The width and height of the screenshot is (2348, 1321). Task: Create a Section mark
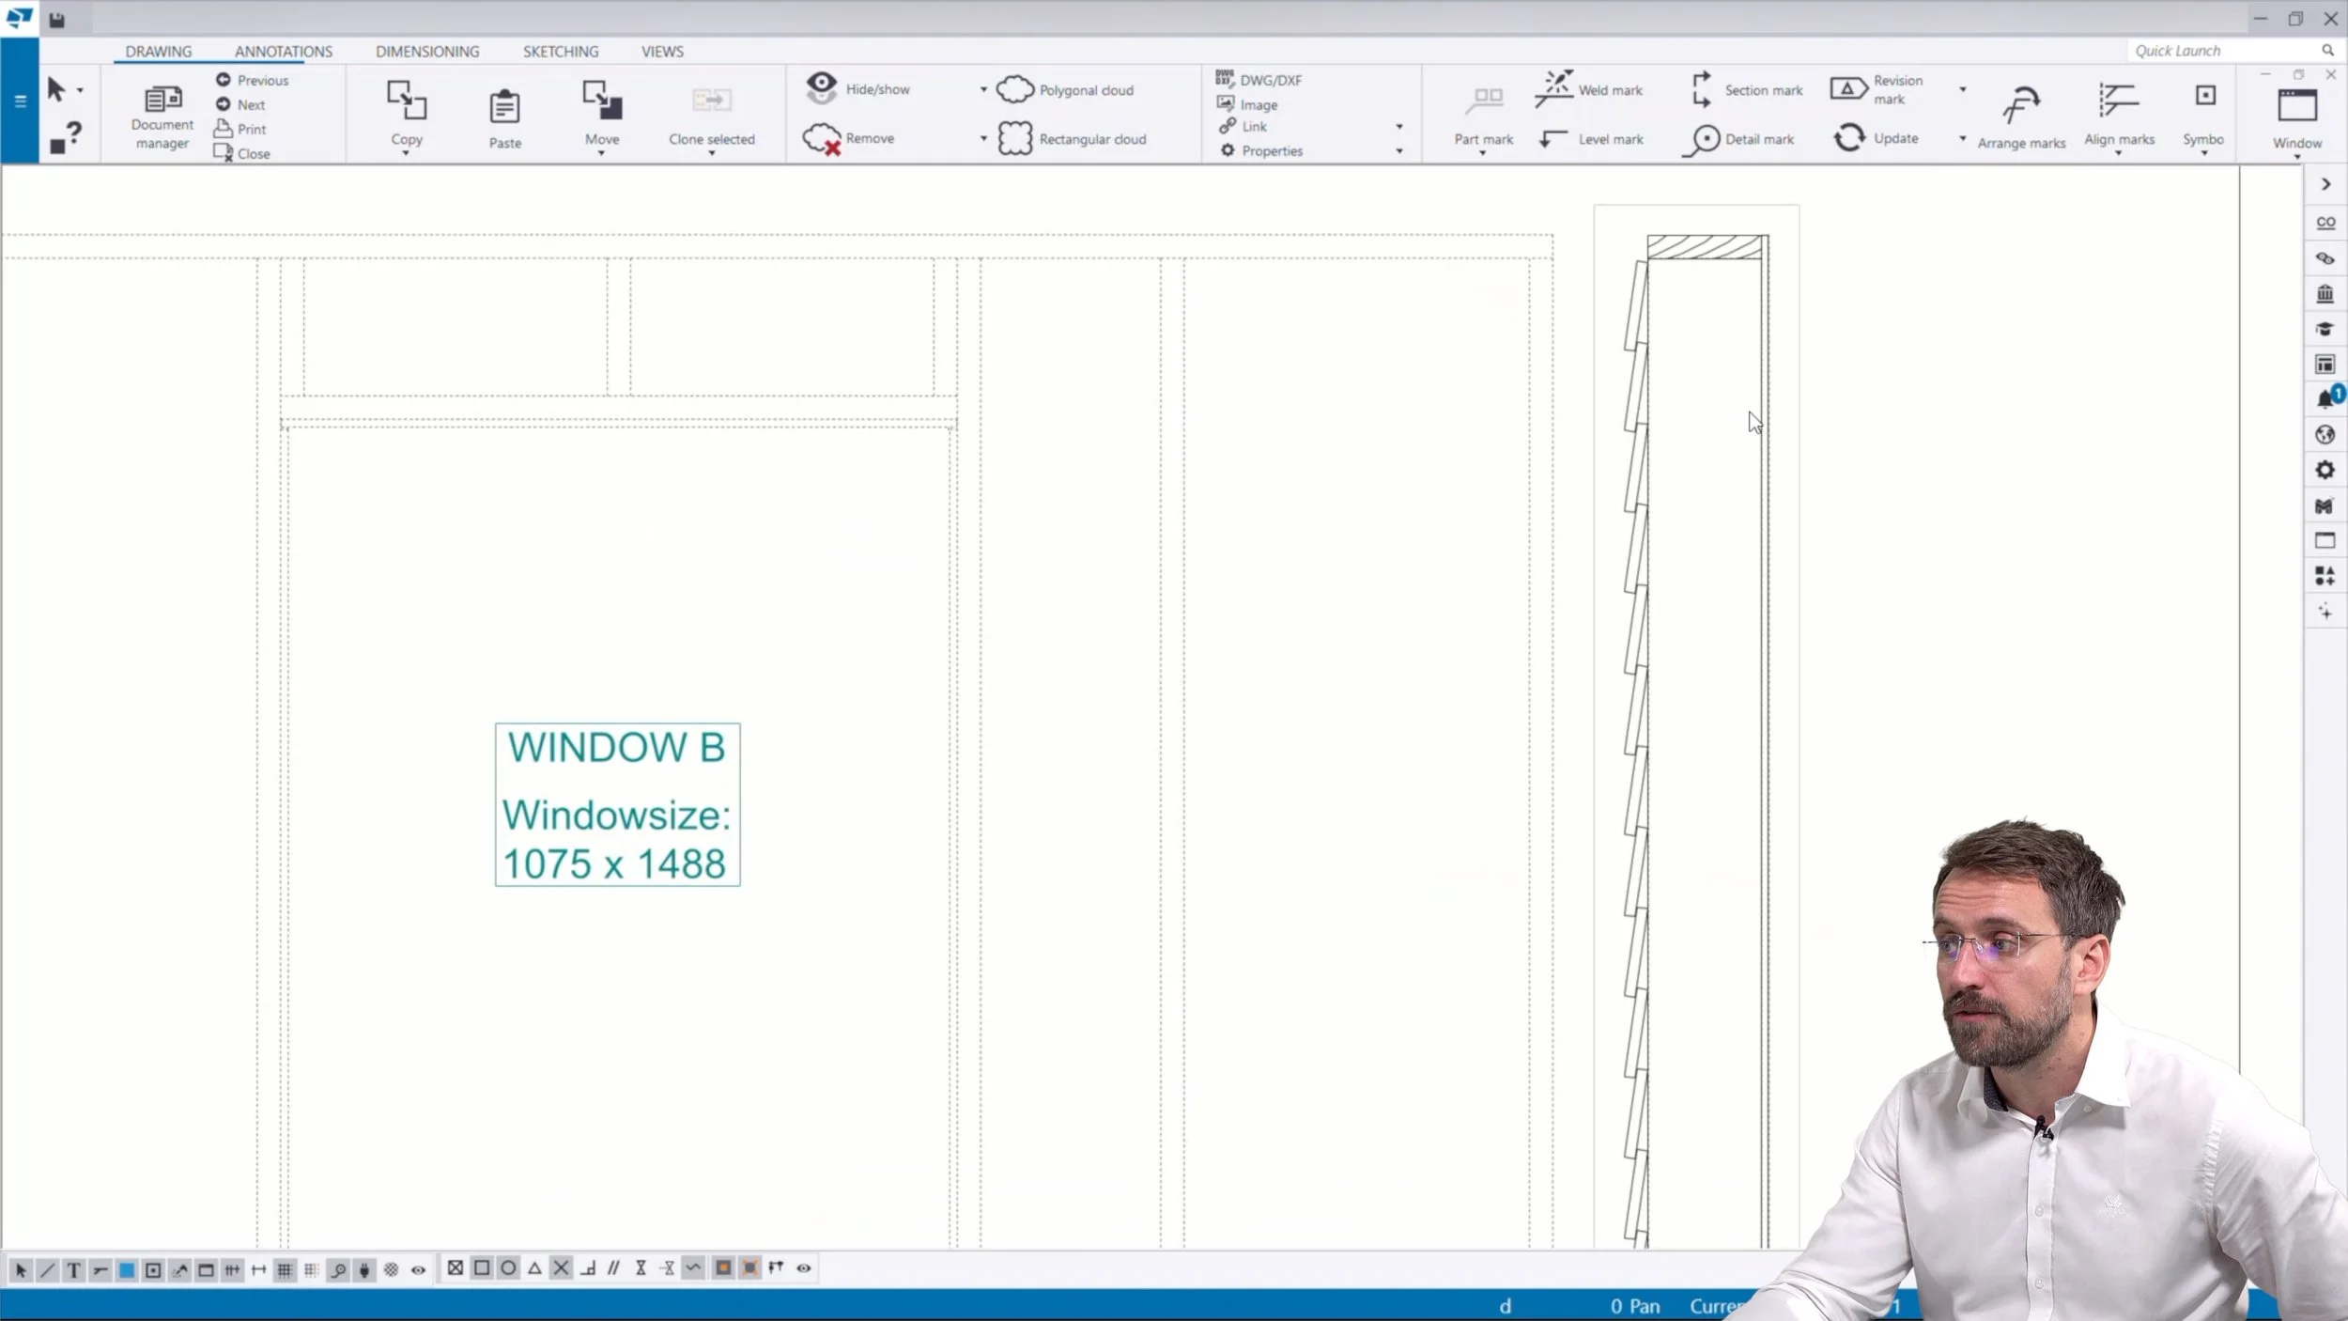(1747, 90)
